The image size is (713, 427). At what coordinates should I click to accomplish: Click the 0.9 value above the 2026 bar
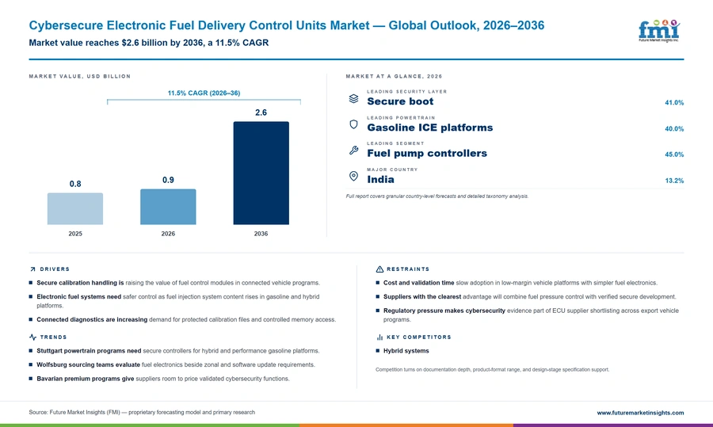pos(168,180)
